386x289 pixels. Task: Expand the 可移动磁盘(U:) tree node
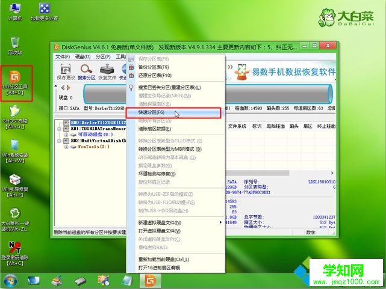66,135
